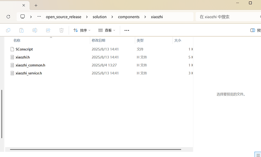Navigate to open_source_release in breadcrumb

64,17
